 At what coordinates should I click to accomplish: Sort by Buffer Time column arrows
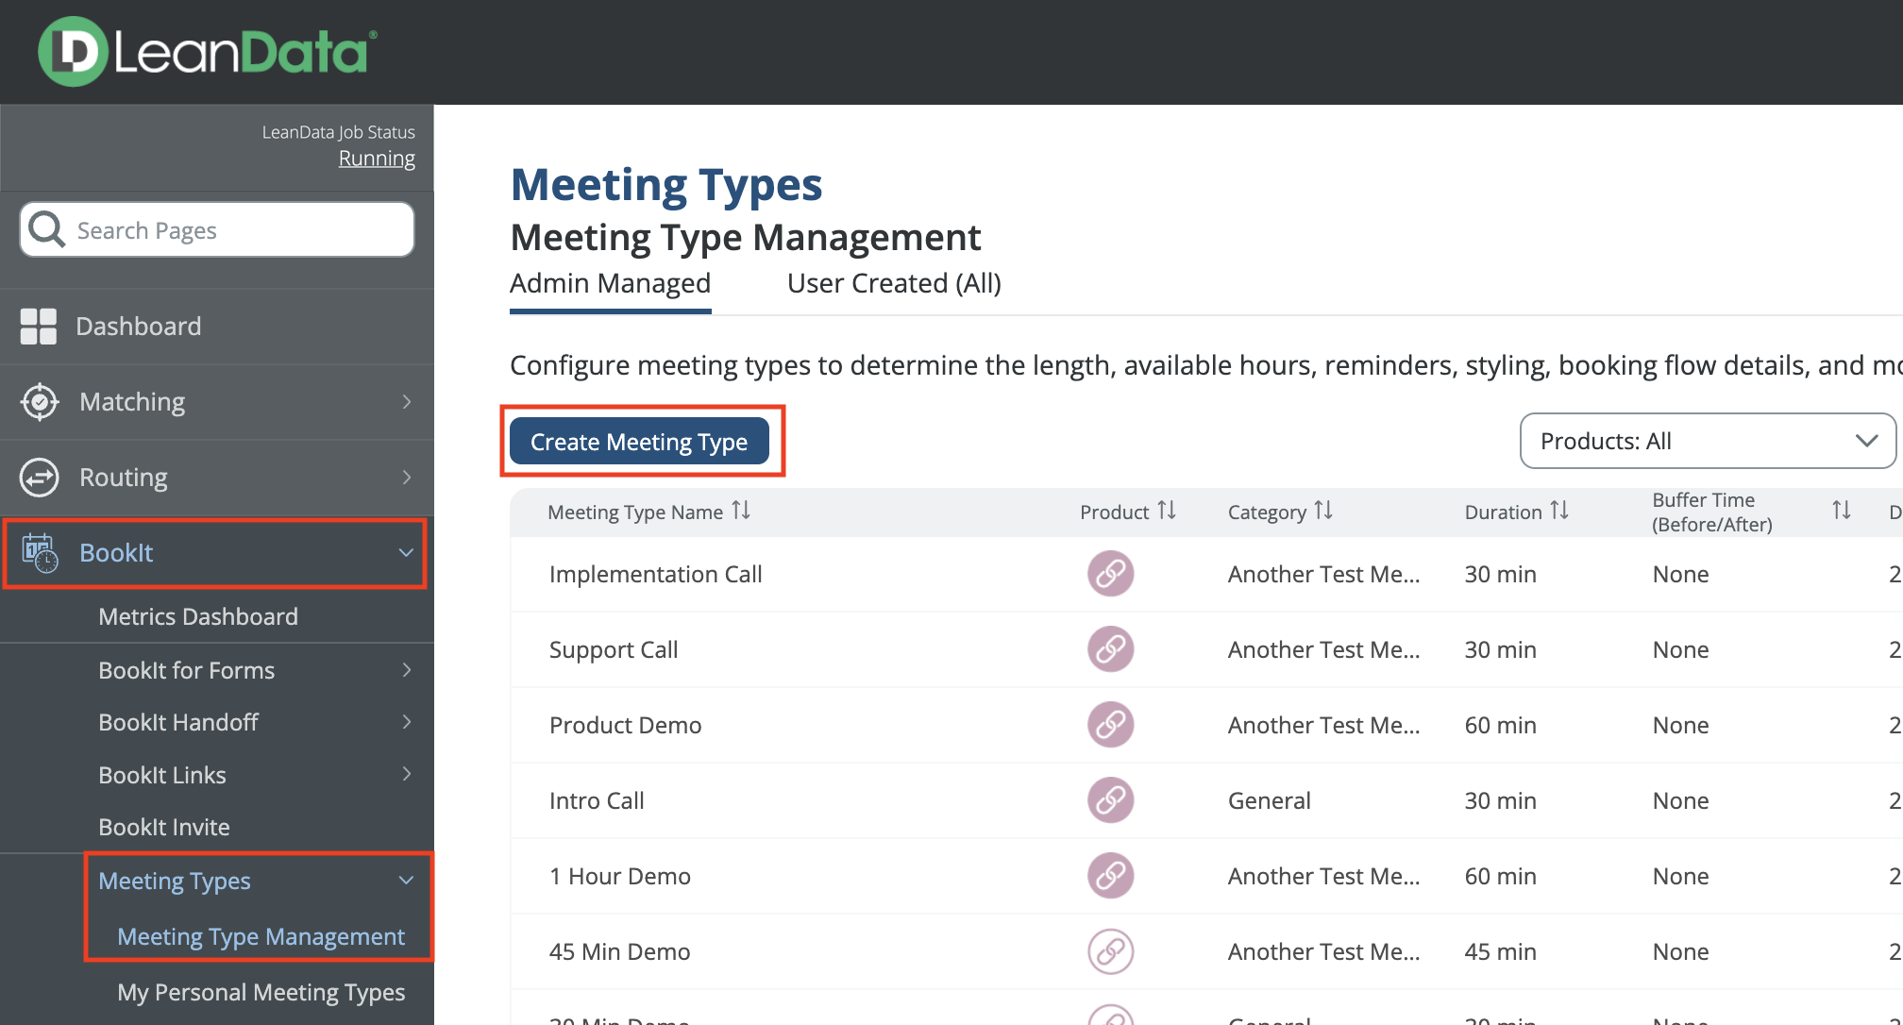tap(1841, 511)
